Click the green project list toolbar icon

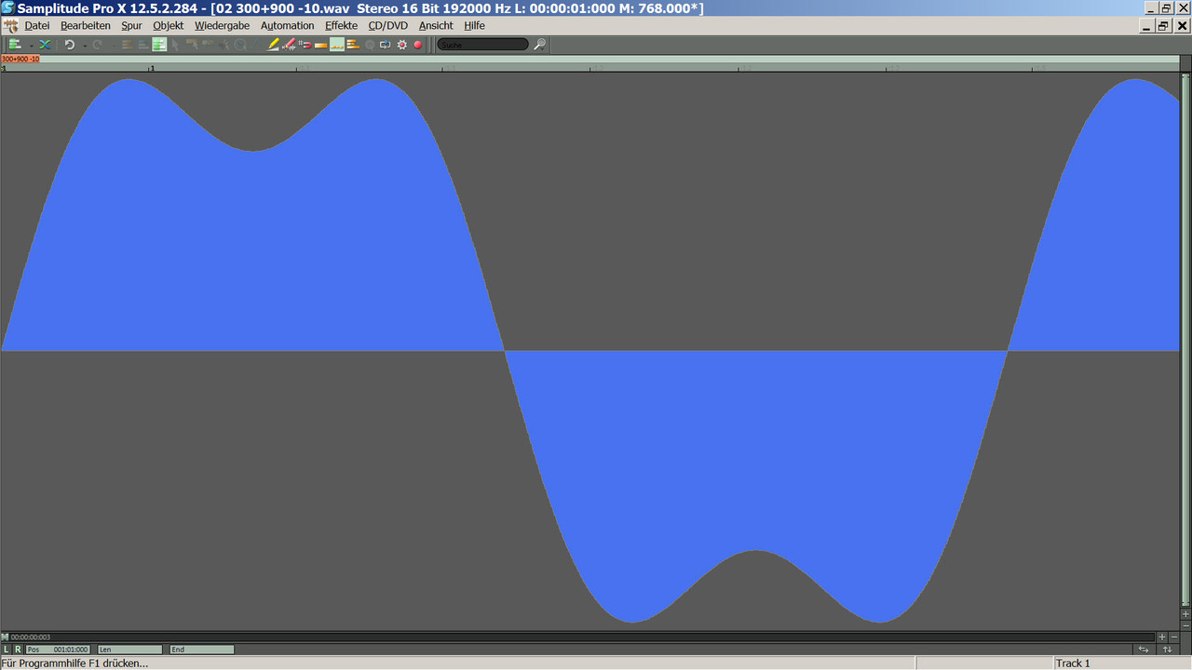(15, 45)
